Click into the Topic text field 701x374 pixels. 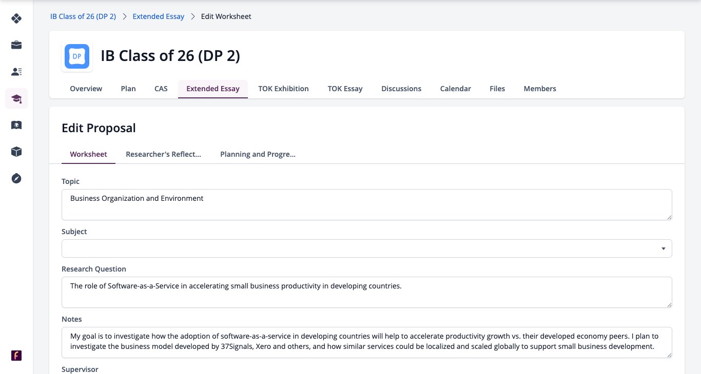(367, 205)
